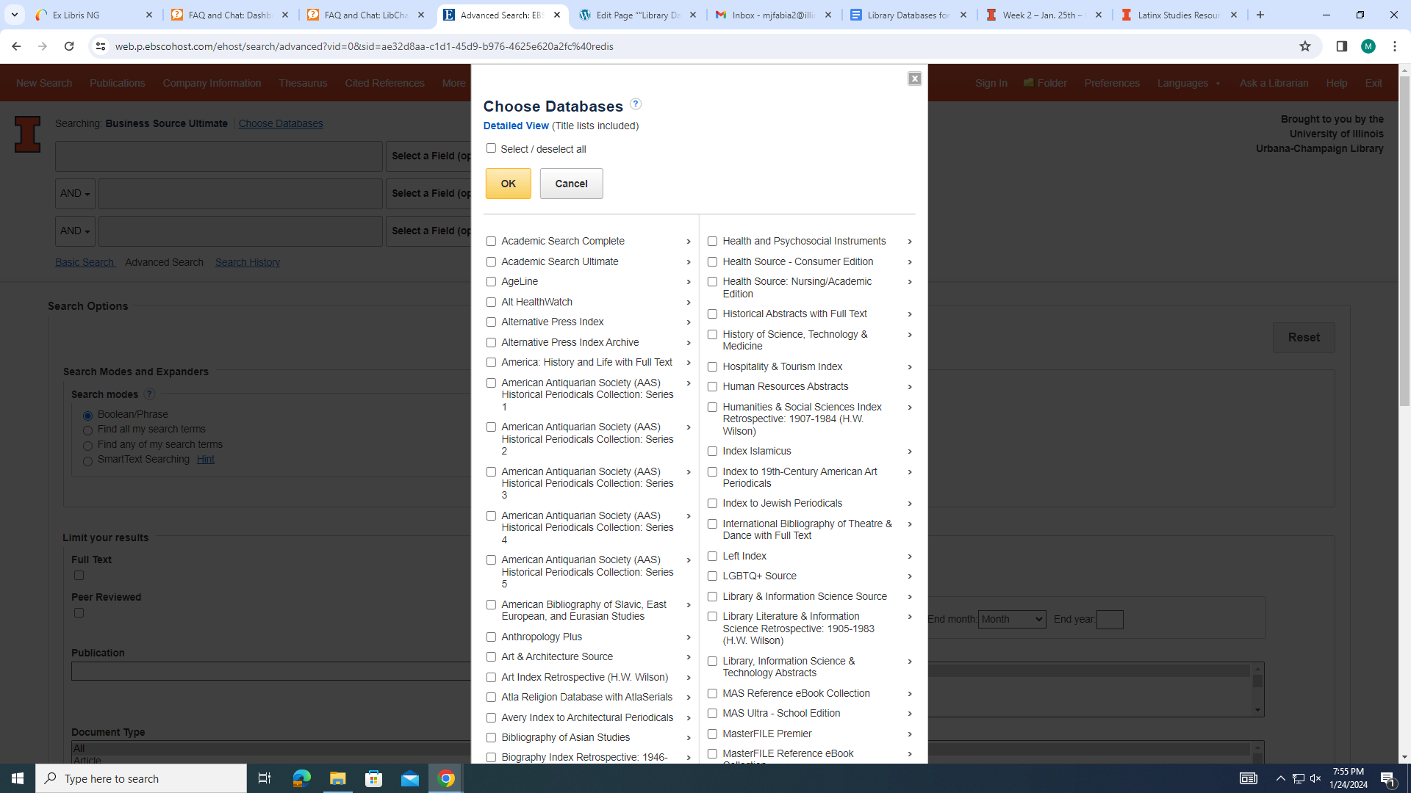Show details arrow for Academic Search Complete
The height and width of the screenshot is (793, 1411).
[x=689, y=242]
